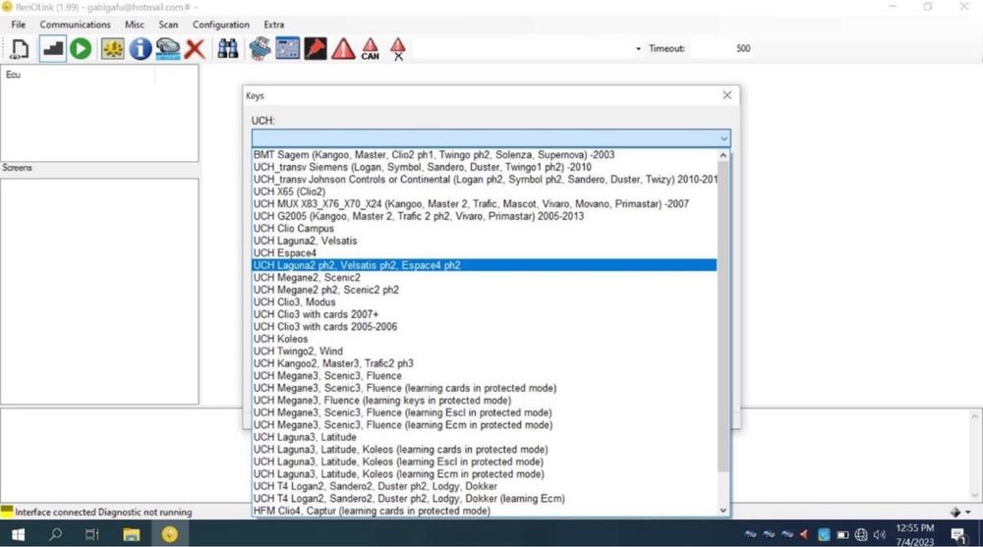983x547 pixels.
Task: Click the green play toolbar button
Action: click(81, 49)
